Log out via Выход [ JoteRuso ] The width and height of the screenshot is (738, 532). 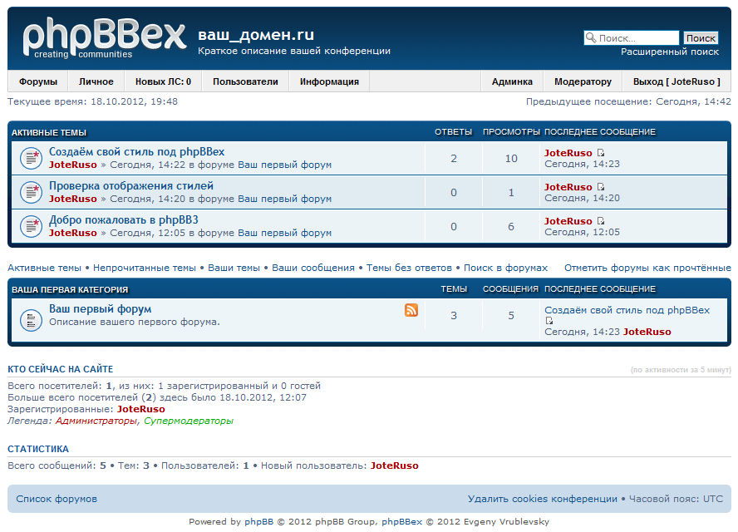coord(676,81)
